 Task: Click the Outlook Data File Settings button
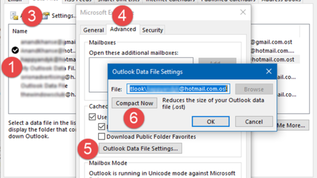click(140, 148)
